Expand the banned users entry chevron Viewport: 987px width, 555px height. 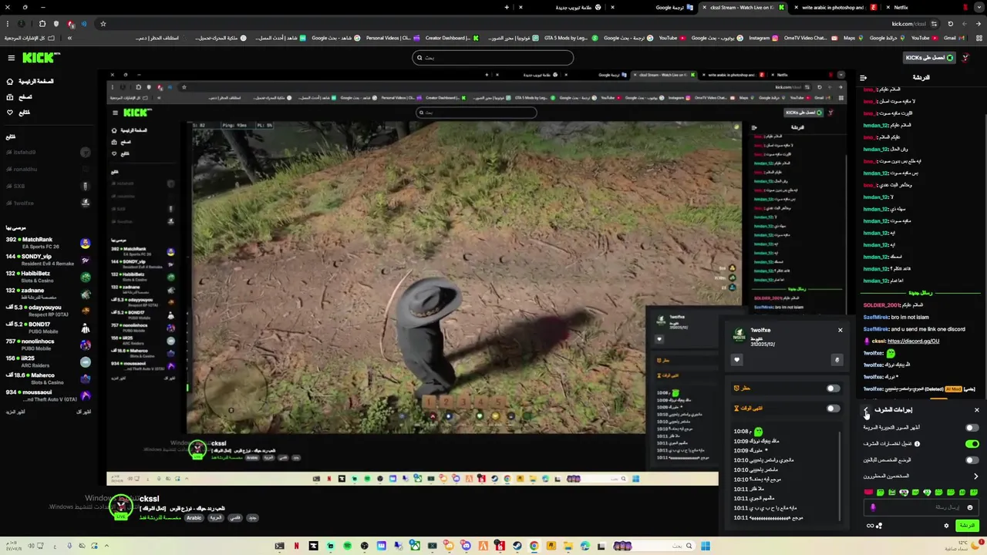pos(976,476)
